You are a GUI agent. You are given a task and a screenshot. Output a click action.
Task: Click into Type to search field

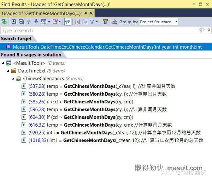99,30
